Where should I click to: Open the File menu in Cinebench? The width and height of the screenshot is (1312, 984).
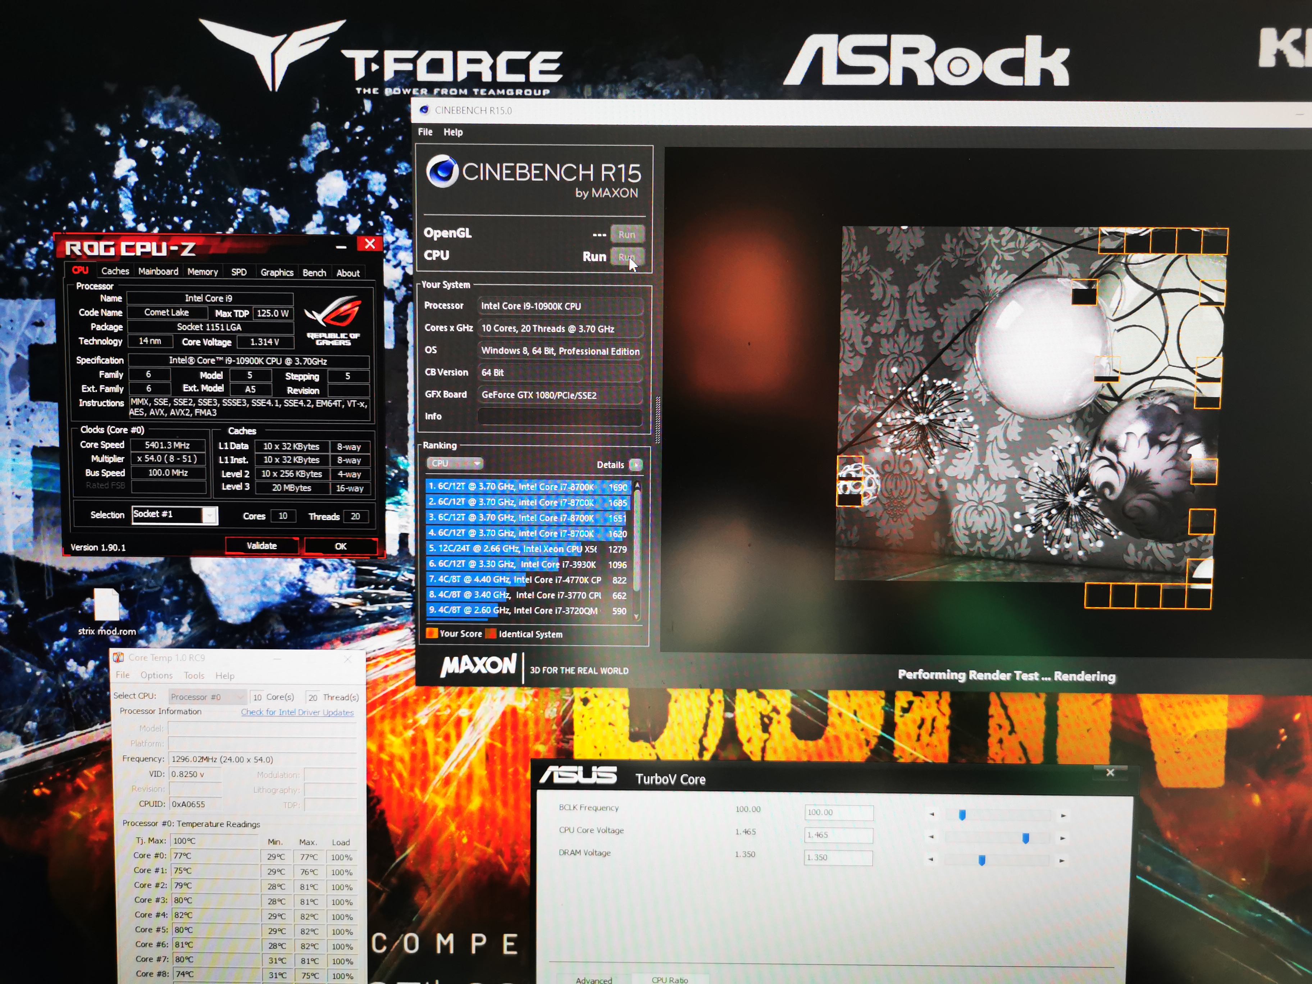(x=425, y=132)
